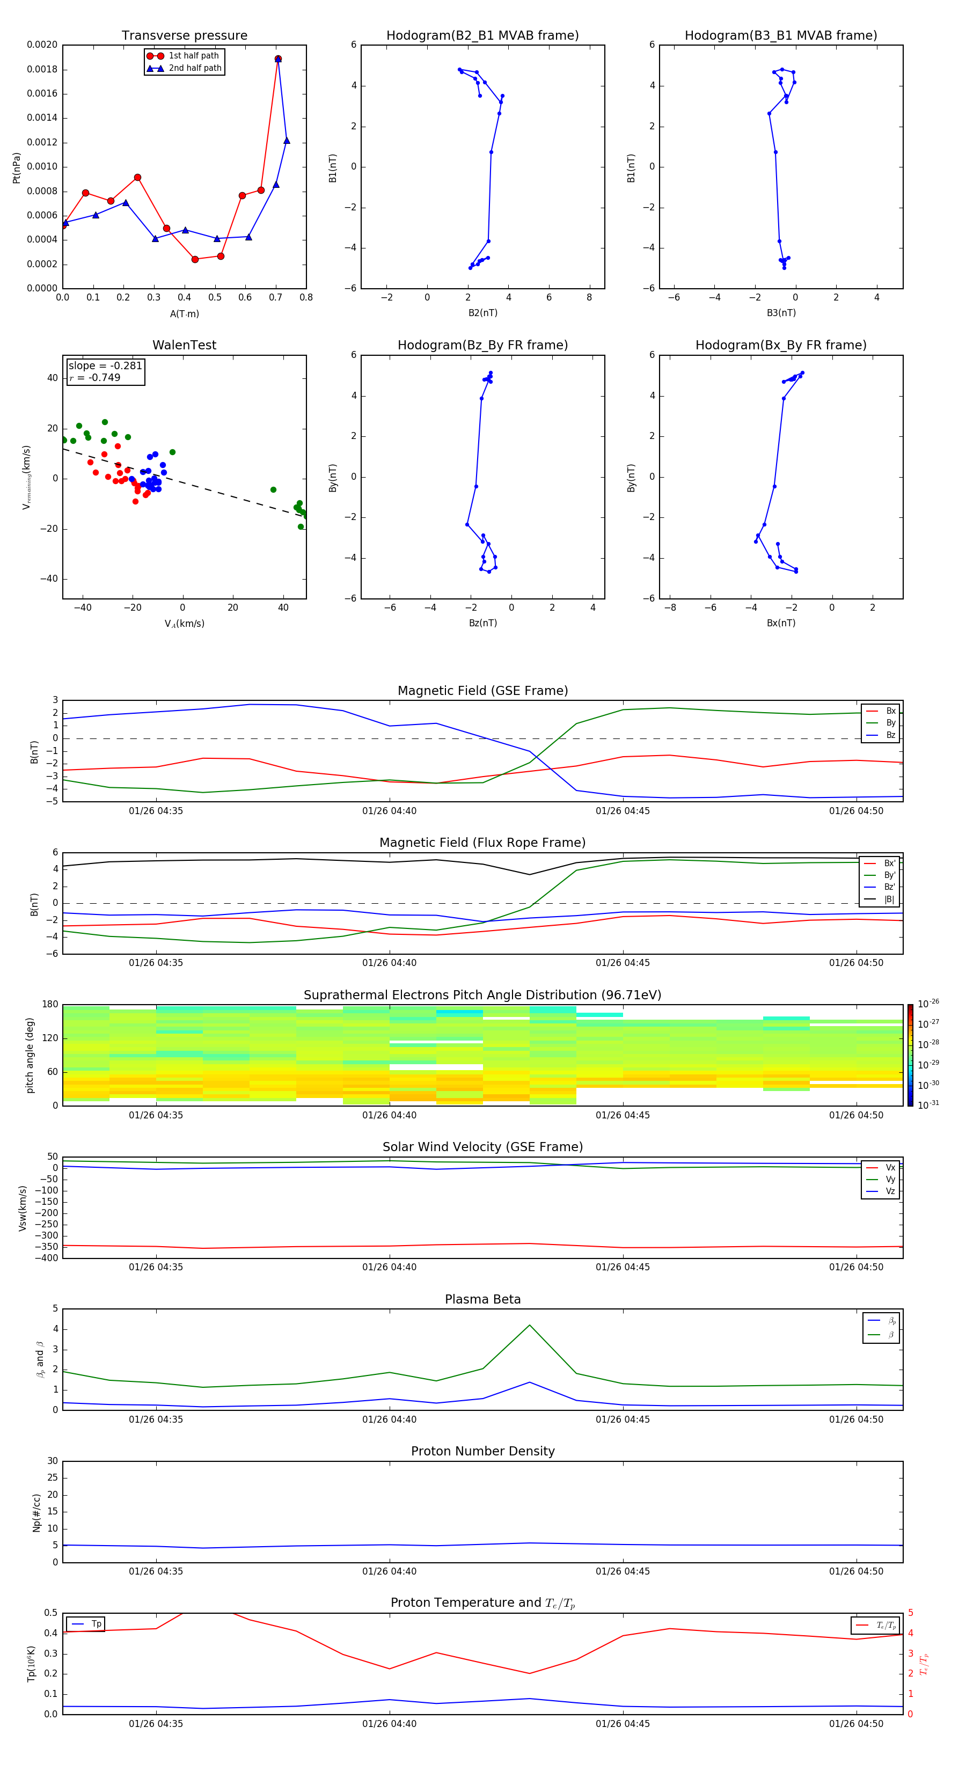Screen dimensions: 966x1771
Task: Select By' in the Flux Rope legend
Action: (x=880, y=875)
